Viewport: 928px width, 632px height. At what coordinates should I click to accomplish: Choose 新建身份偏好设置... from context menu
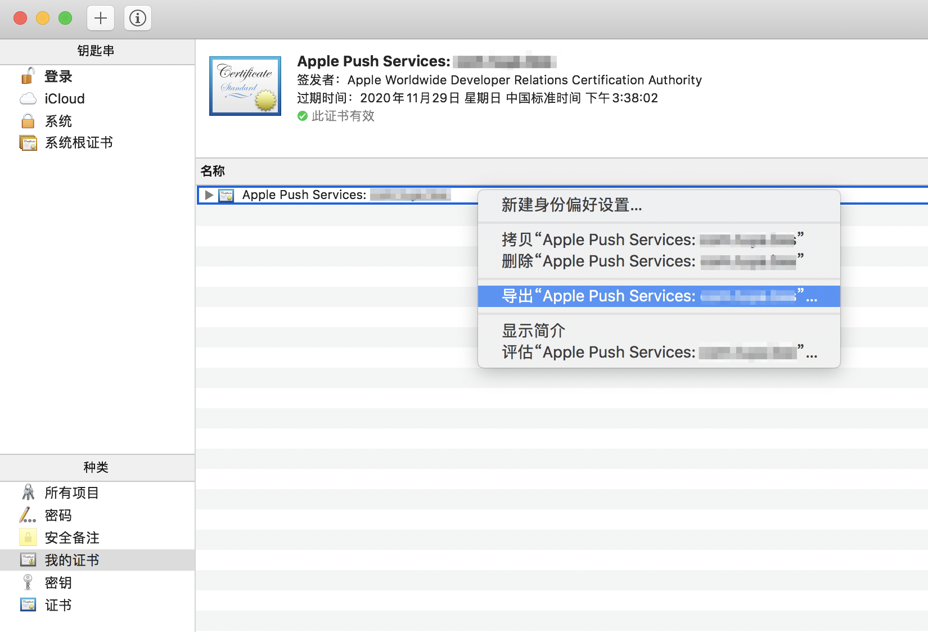coord(659,205)
